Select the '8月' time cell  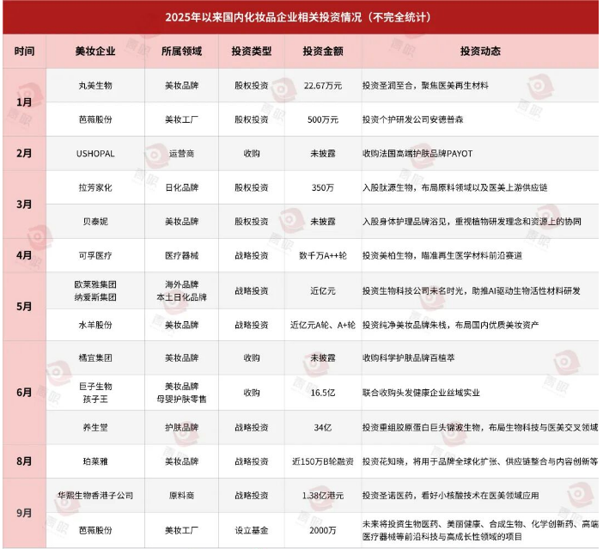tap(24, 461)
